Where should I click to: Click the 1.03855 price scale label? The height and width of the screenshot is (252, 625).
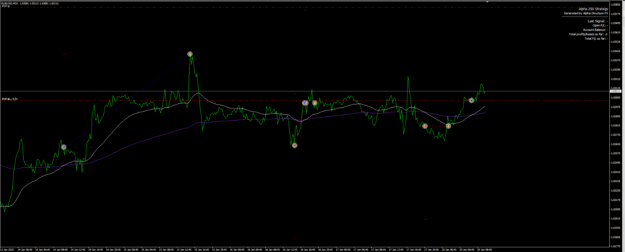pos(616,5)
